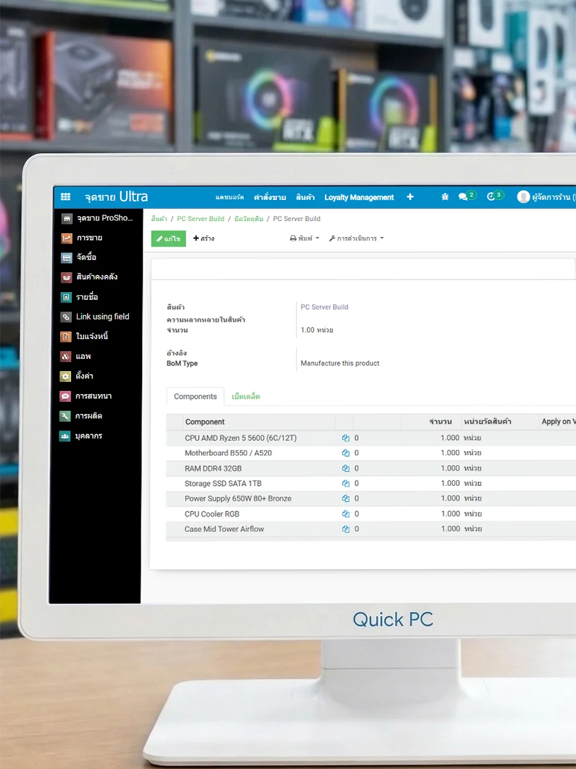576x769 pixels.
Task: Open PC Server Build product link
Action: [324, 307]
